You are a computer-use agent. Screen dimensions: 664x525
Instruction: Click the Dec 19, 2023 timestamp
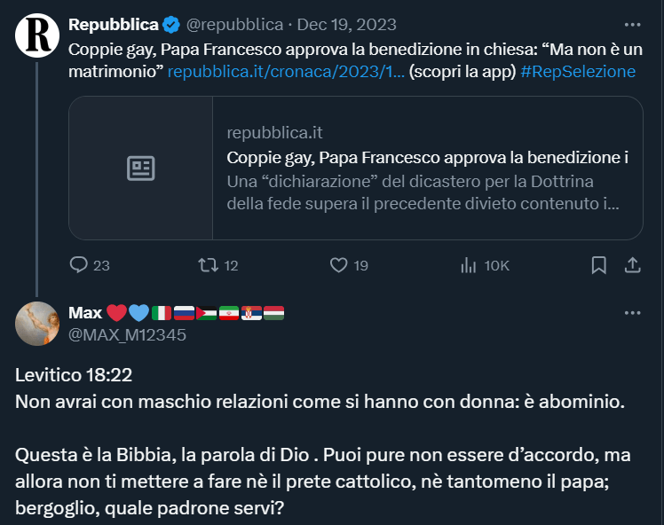[347, 25]
